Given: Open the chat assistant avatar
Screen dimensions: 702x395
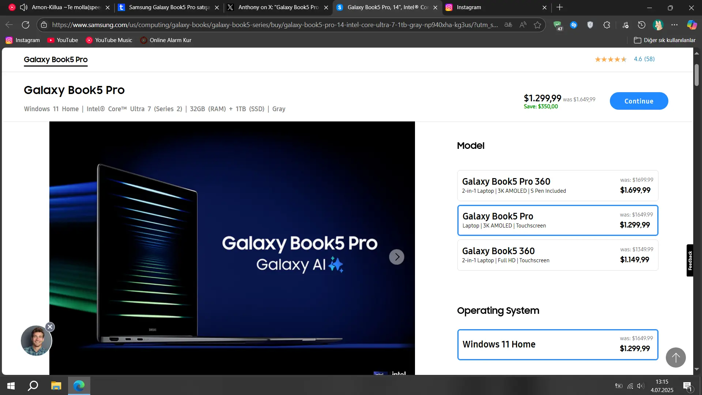Looking at the screenshot, I should [36, 341].
